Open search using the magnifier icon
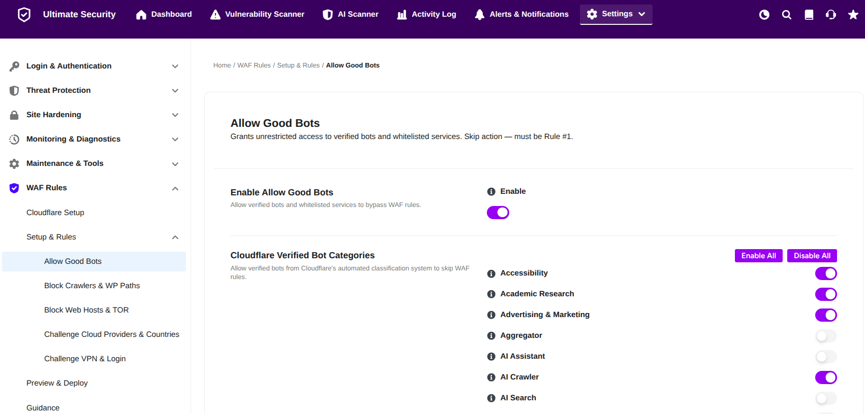This screenshot has height=414, width=865. (x=787, y=15)
